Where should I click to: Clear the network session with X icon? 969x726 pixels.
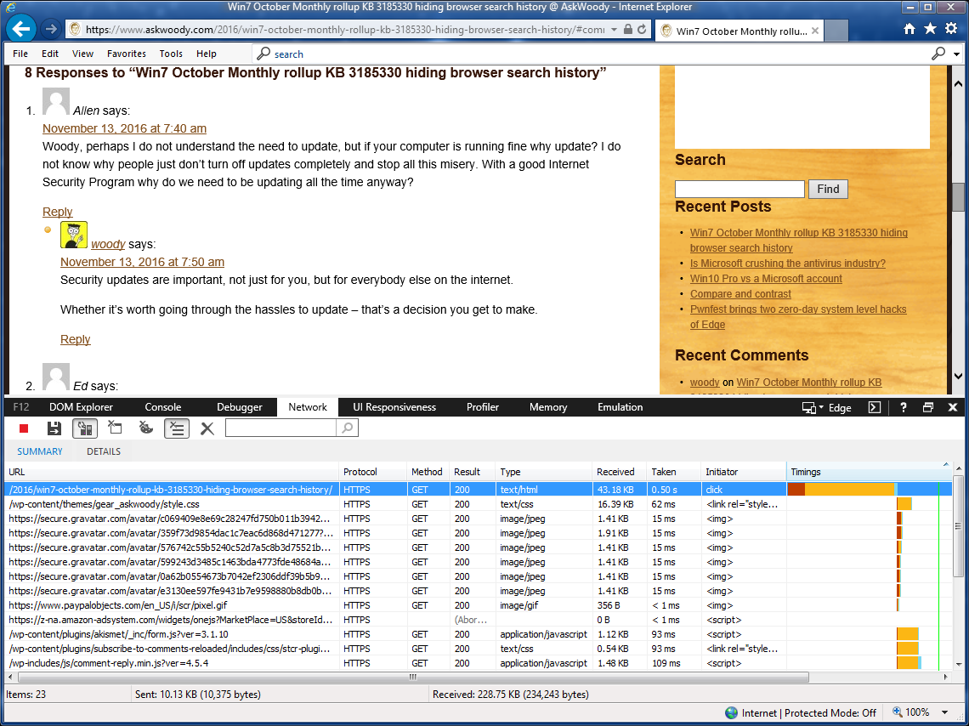click(x=207, y=428)
